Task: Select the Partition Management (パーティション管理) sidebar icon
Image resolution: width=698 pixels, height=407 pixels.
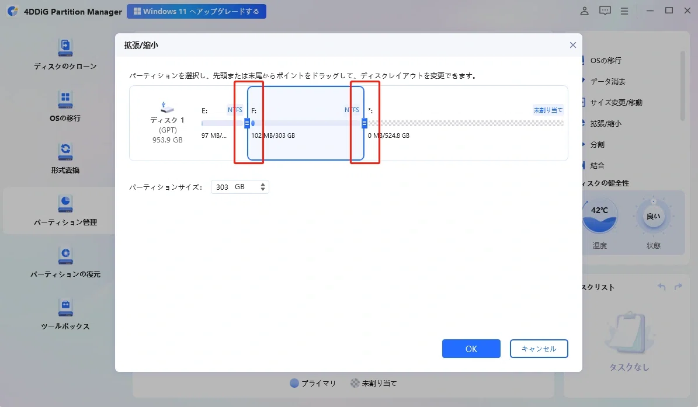Action: [x=65, y=204]
